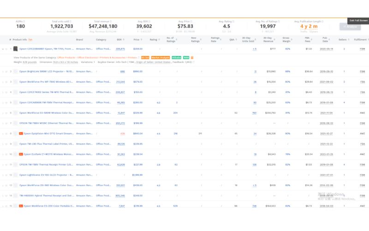The height and width of the screenshot is (231, 369).
Task: Click the orange badge on row 10 EcoTank
Action: [21, 154]
